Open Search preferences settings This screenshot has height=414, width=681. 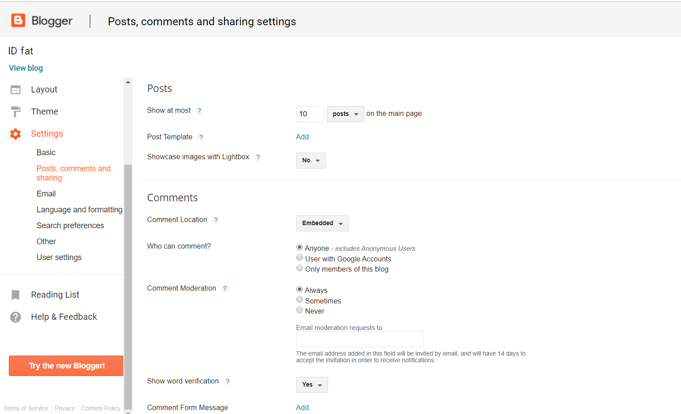point(70,226)
